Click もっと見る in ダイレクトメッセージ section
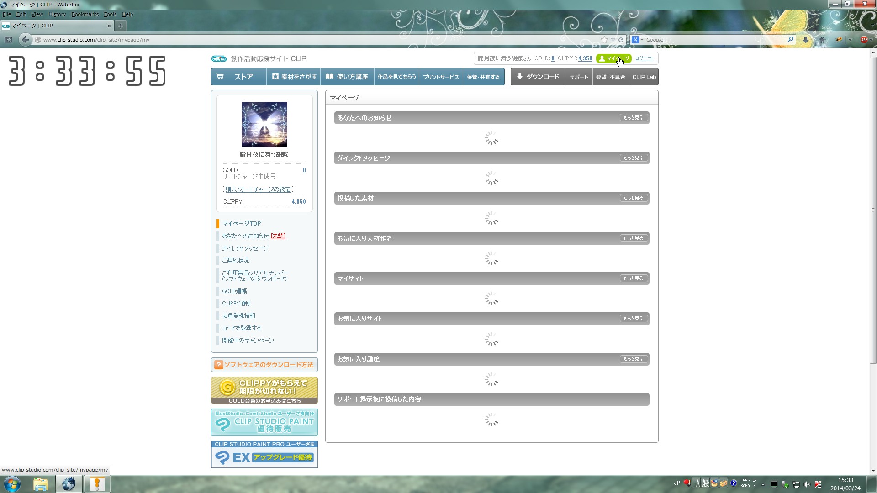 (633, 158)
